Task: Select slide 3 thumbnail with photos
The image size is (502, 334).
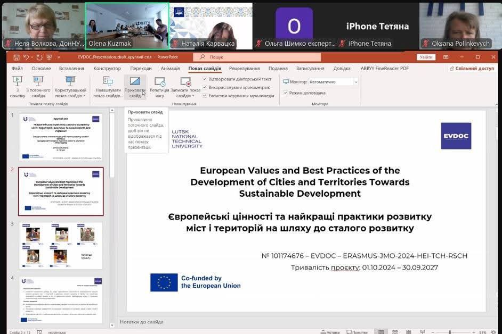Action: pos(61,246)
